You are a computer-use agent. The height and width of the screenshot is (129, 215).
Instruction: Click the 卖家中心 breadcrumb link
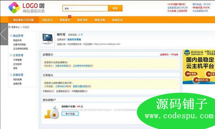point(15,27)
